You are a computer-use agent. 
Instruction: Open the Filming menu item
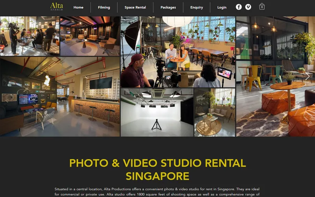[x=104, y=7]
